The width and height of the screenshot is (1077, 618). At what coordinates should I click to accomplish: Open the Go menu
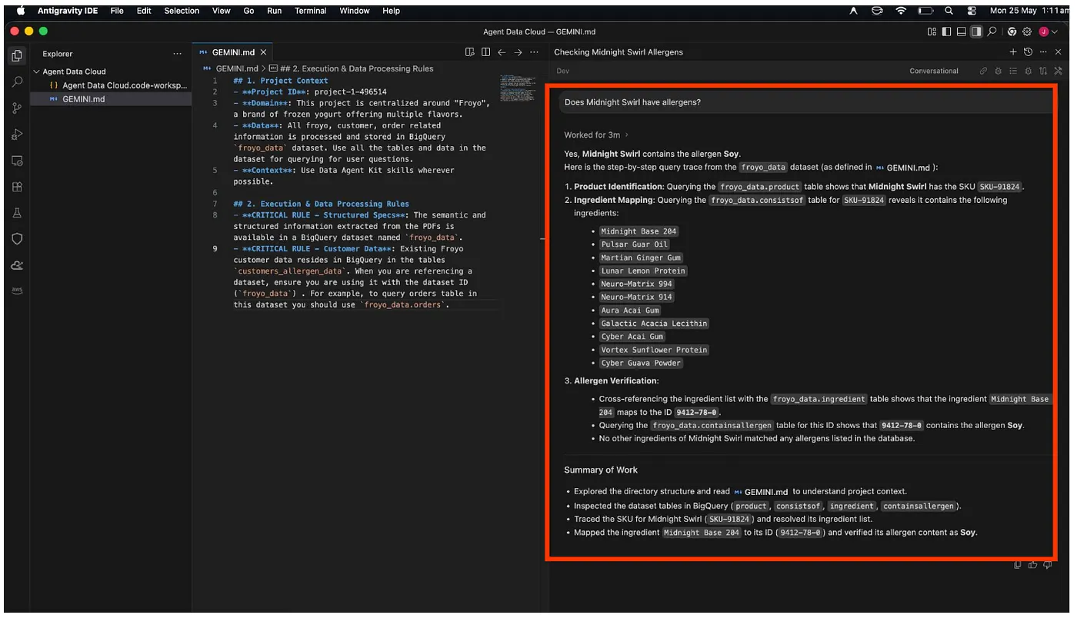click(x=248, y=11)
